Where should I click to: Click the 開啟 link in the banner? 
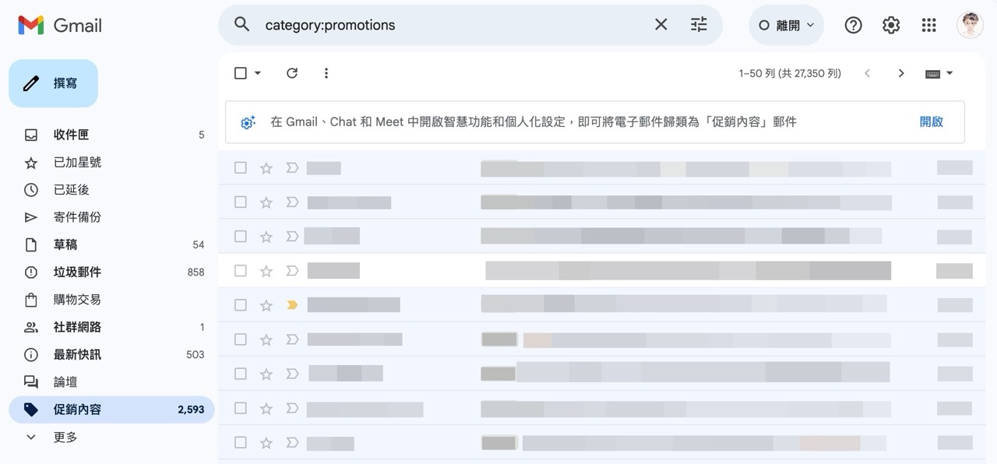tap(931, 121)
